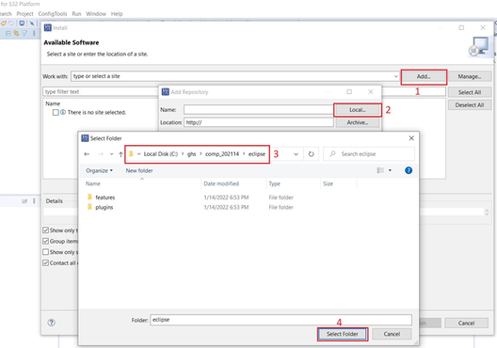The image size is (497, 348).
Task: Go up one folder level
Action: point(120,154)
